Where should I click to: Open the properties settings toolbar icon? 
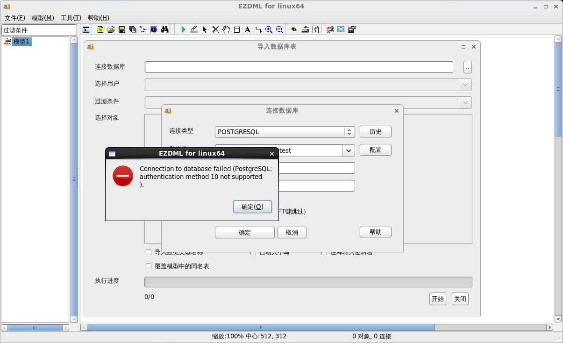coord(352,29)
